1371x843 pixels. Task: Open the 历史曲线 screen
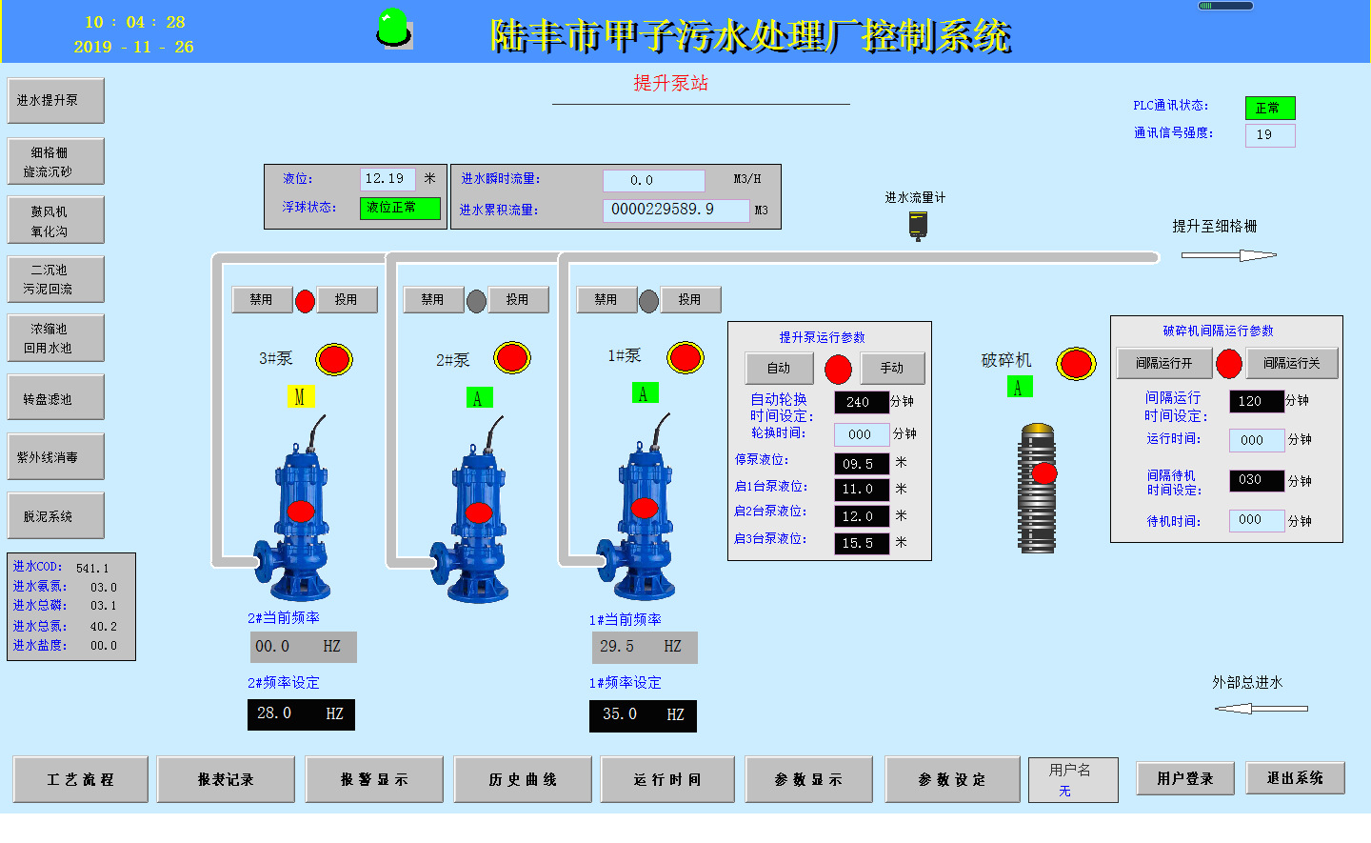[523, 779]
